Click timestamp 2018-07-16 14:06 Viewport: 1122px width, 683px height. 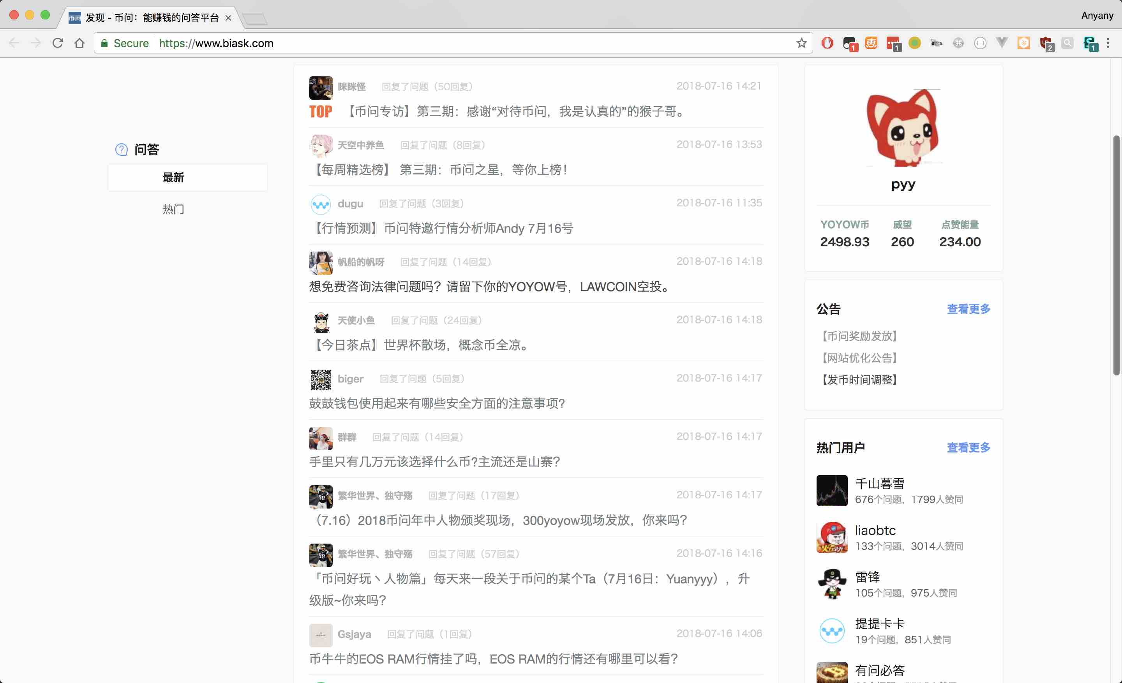coord(719,634)
